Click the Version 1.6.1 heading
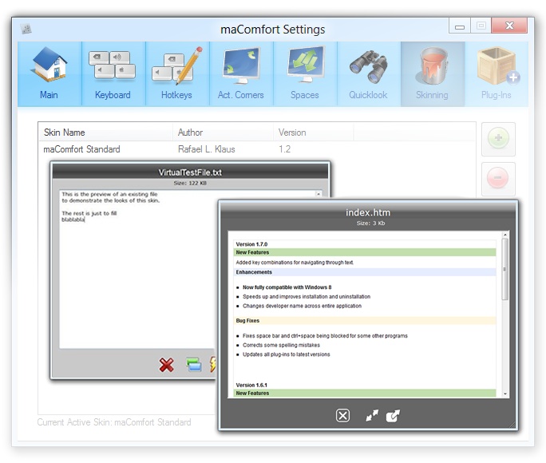The height and width of the screenshot is (463, 546). pos(251,385)
